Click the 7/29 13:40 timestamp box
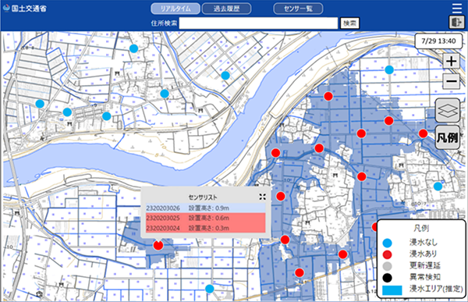This screenshot has height=302, width=468. (x=438, y=41)
